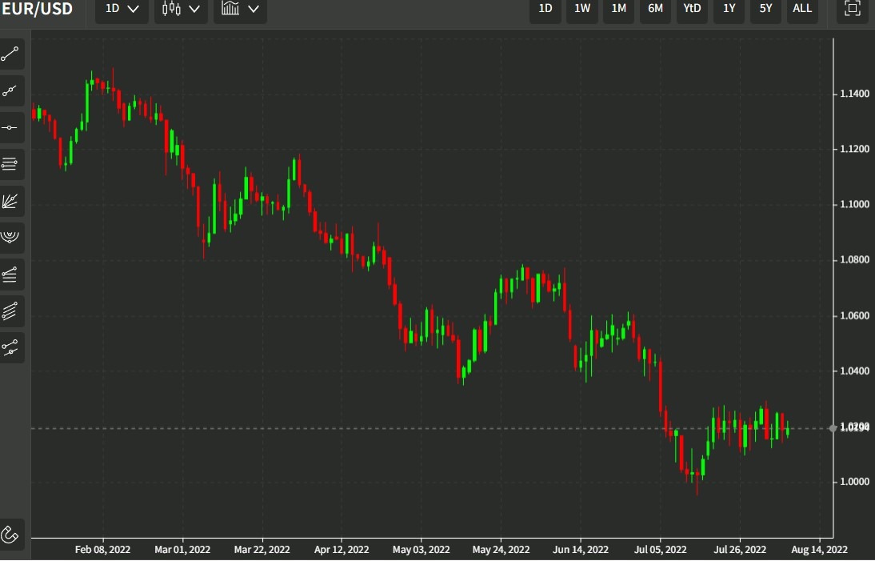Click the Mar 22, 2022 date label
The width and height of the screenshot is (875, 561).
pyautogui.click(x=262, y=550)
